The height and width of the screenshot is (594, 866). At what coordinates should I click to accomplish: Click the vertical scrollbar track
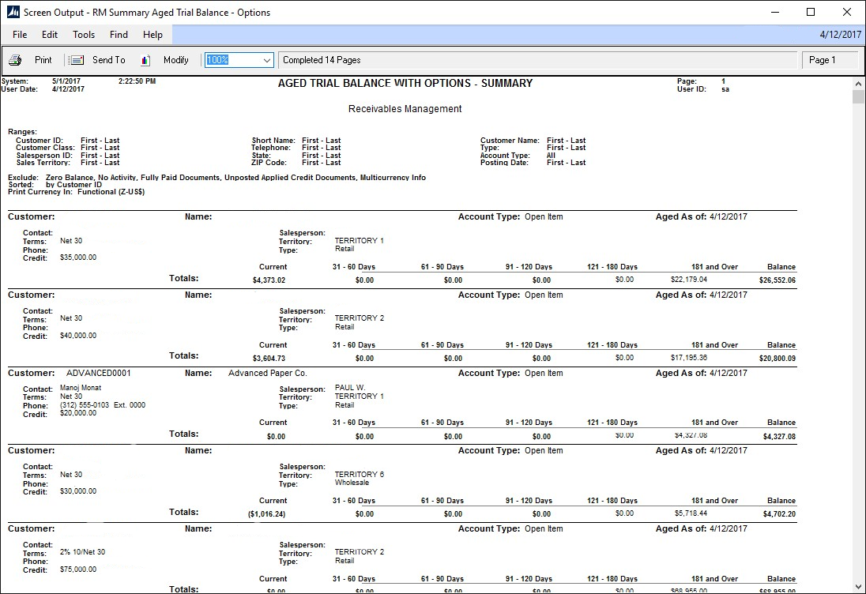(x=858, y=316)
